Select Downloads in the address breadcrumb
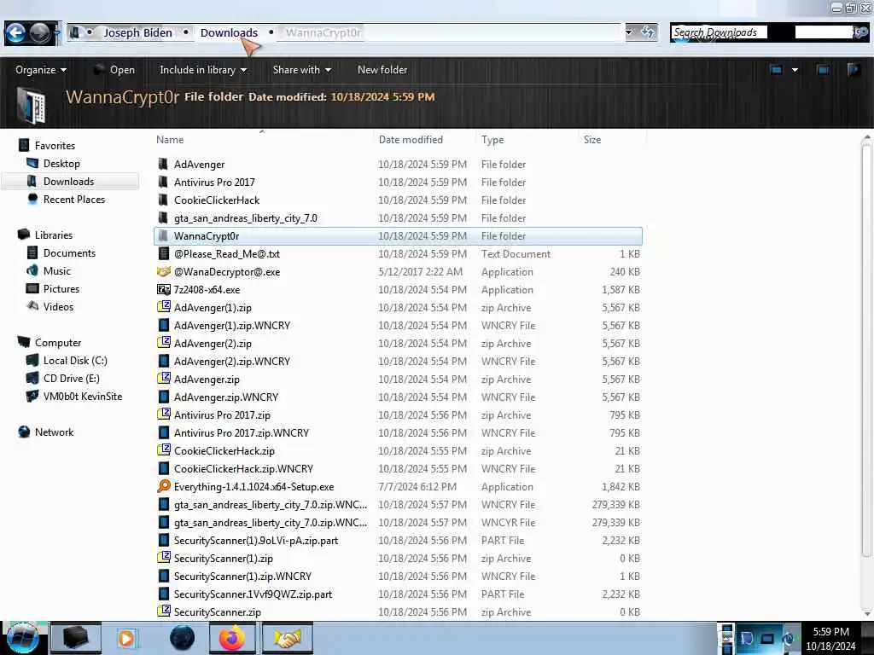The height and width of the screenshot is (655, 874). coord(229,33)
